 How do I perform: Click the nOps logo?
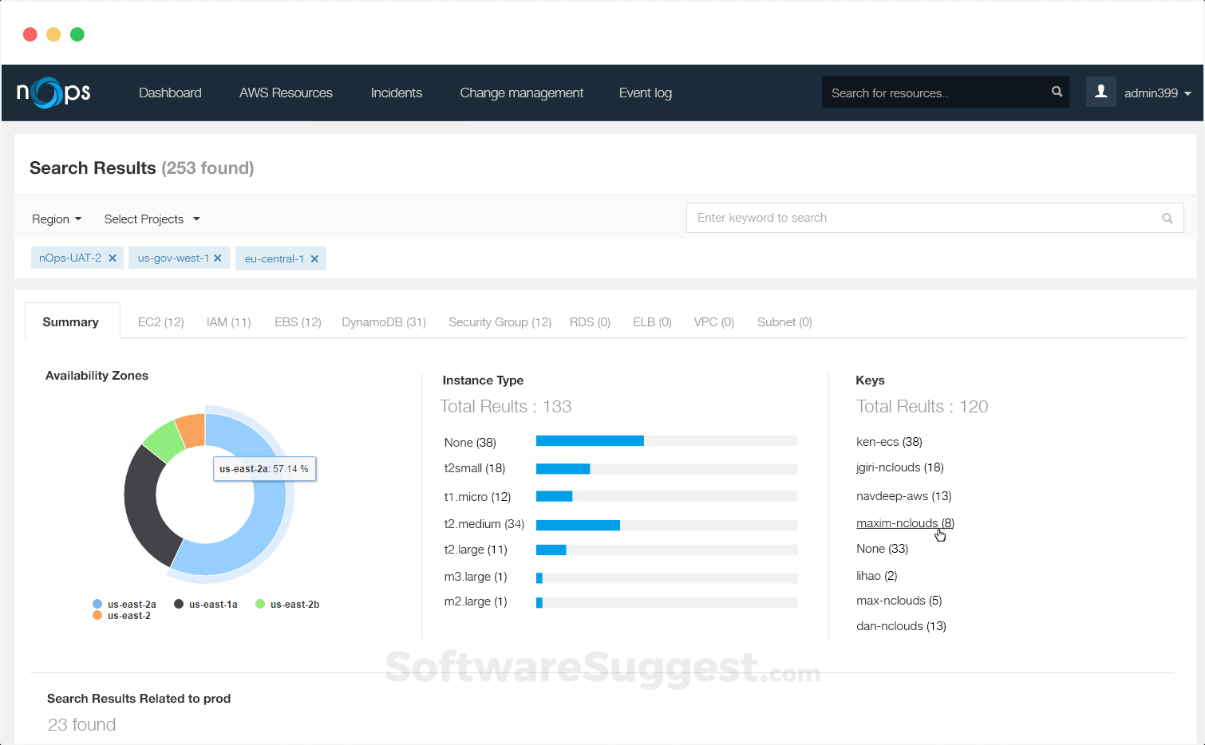click(x=52, y=93)
